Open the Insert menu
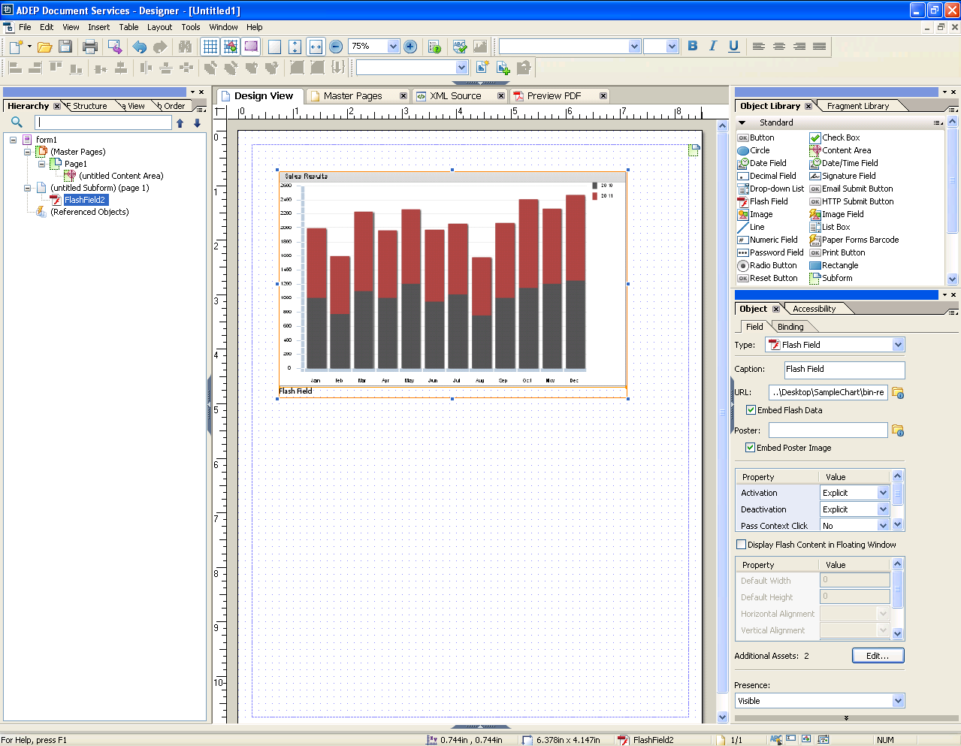 click(x=98, y=27)
